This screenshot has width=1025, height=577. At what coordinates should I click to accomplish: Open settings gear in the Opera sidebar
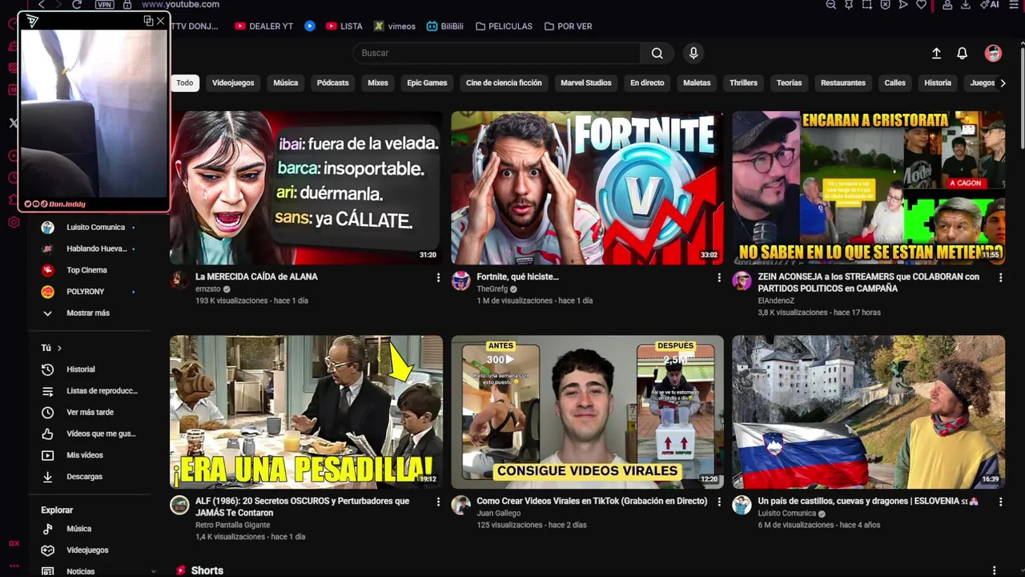(14, 222)
